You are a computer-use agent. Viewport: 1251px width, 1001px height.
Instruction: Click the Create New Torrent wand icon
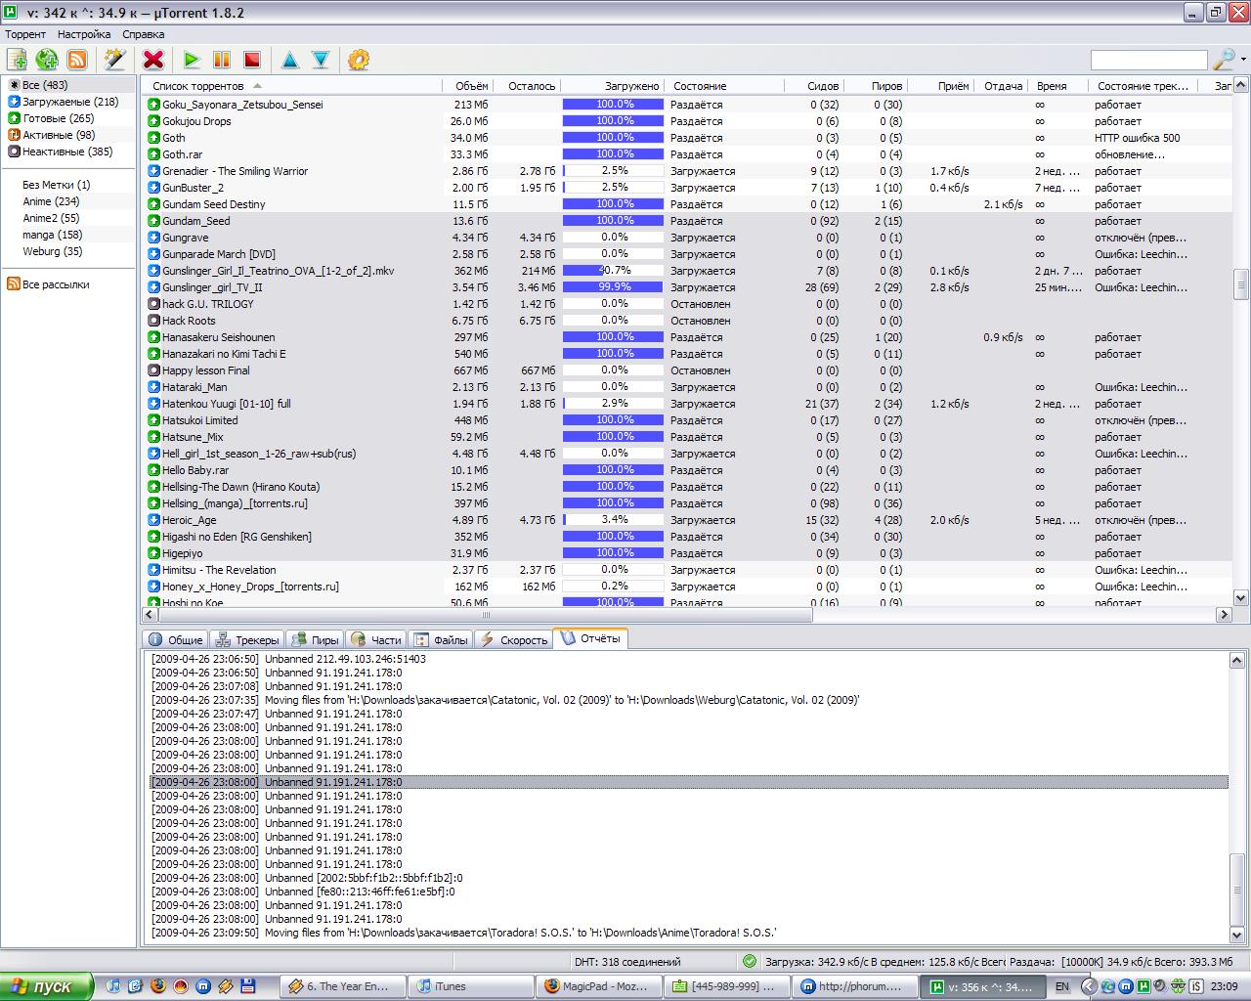[x=114, y=60]
